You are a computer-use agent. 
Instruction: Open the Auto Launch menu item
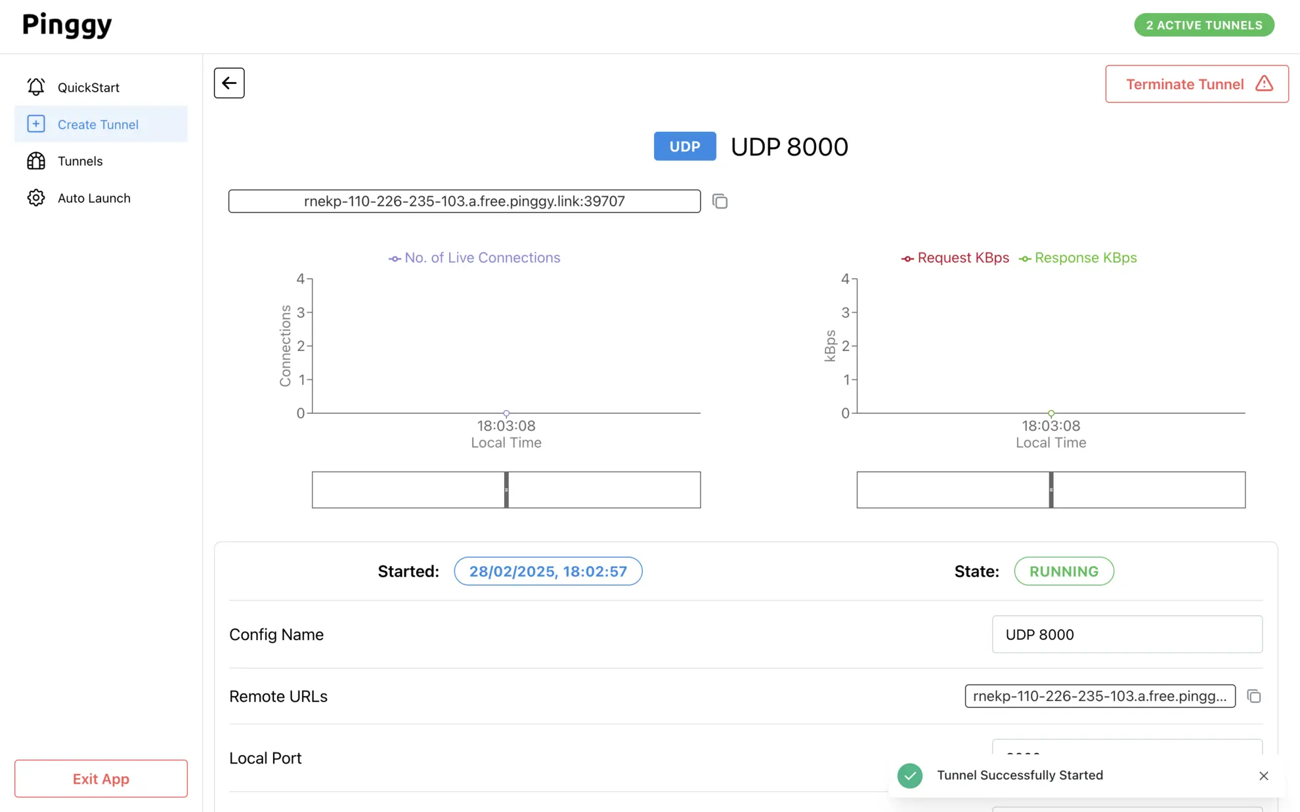tap(101, 197)
